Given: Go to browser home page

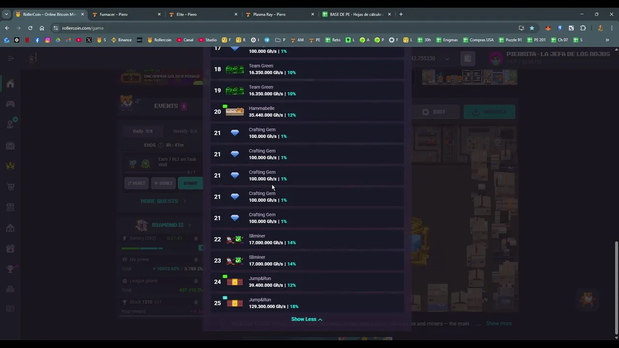Looking at the screenshot, I should (x=42, y=28).
